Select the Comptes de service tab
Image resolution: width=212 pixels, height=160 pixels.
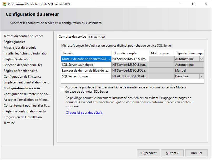(x=72, y=37)
